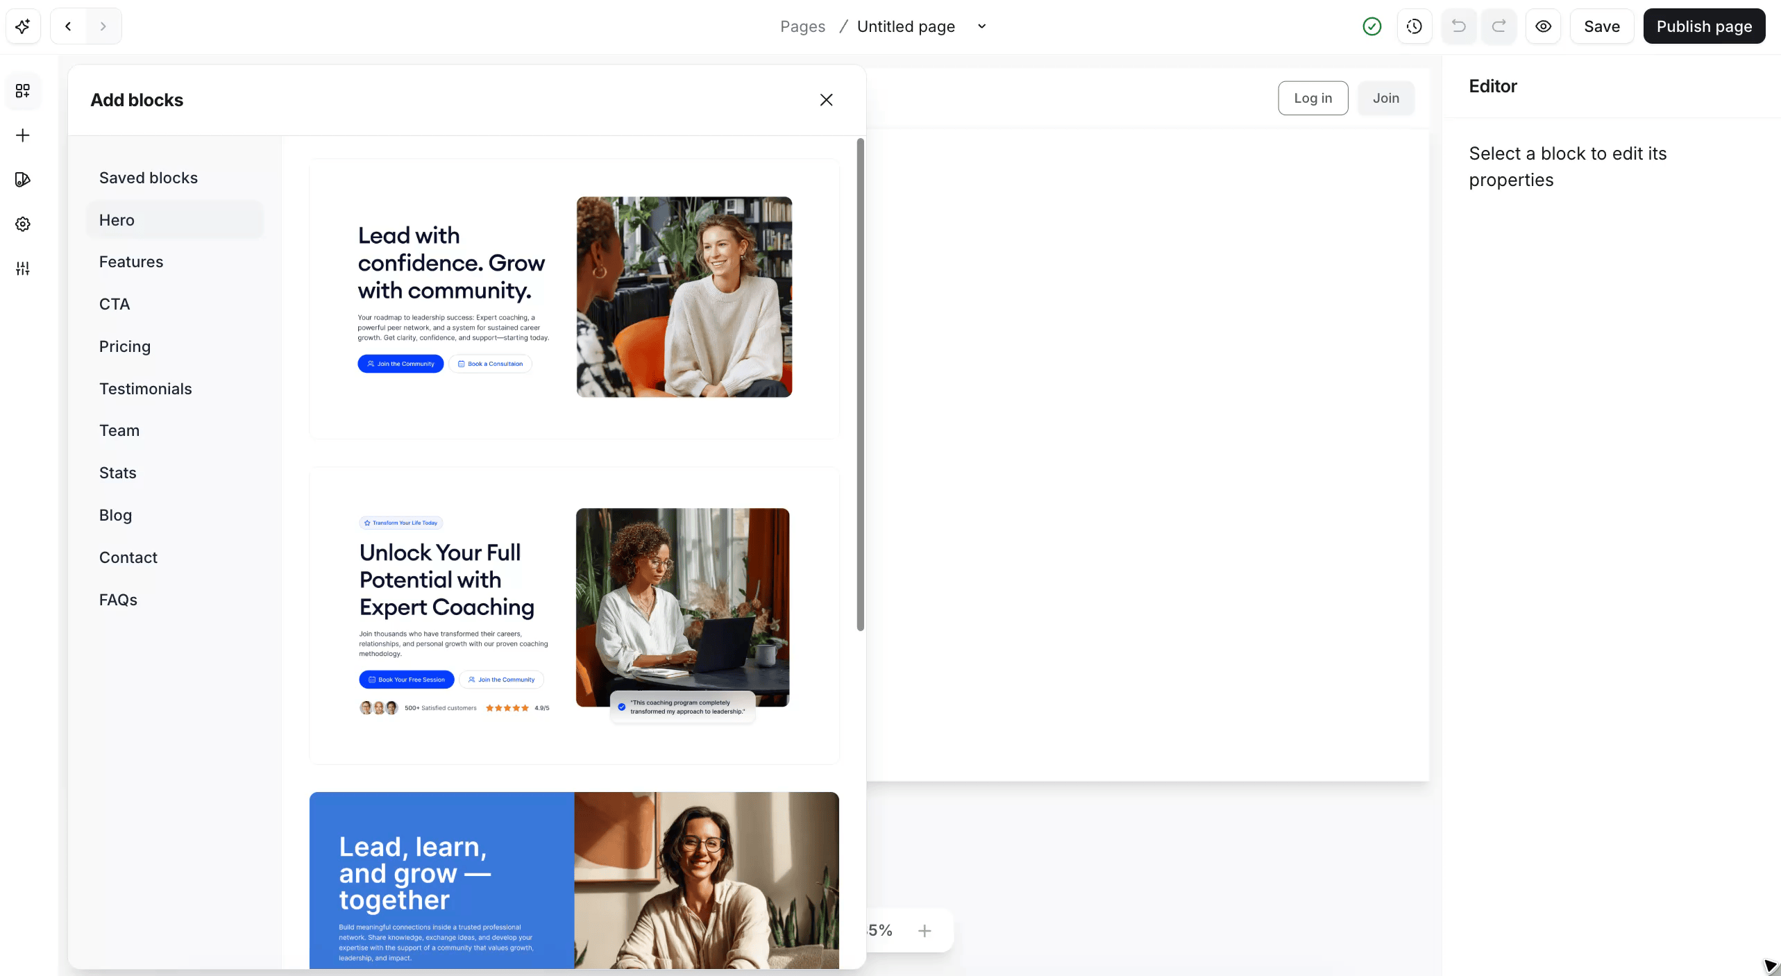The image size is (1781, 976).
Task: Open the settings gear icon in sidebar
Action: coord(23,224)
